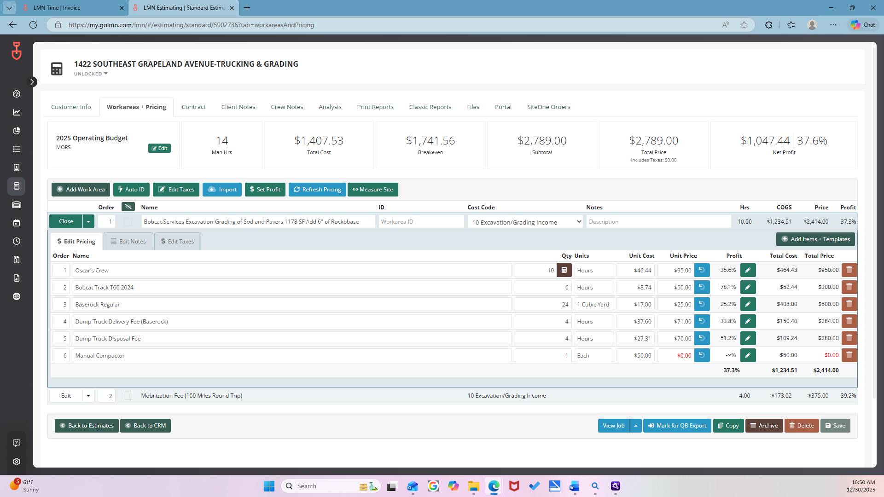Open the settings gear in sidebar
The image size is (884, 497).
(17, 462)
